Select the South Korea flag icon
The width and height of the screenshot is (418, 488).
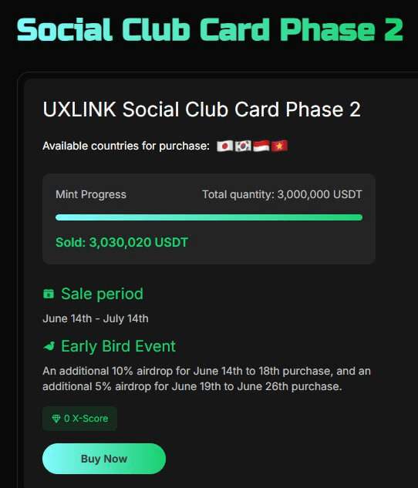pos(243,146)
